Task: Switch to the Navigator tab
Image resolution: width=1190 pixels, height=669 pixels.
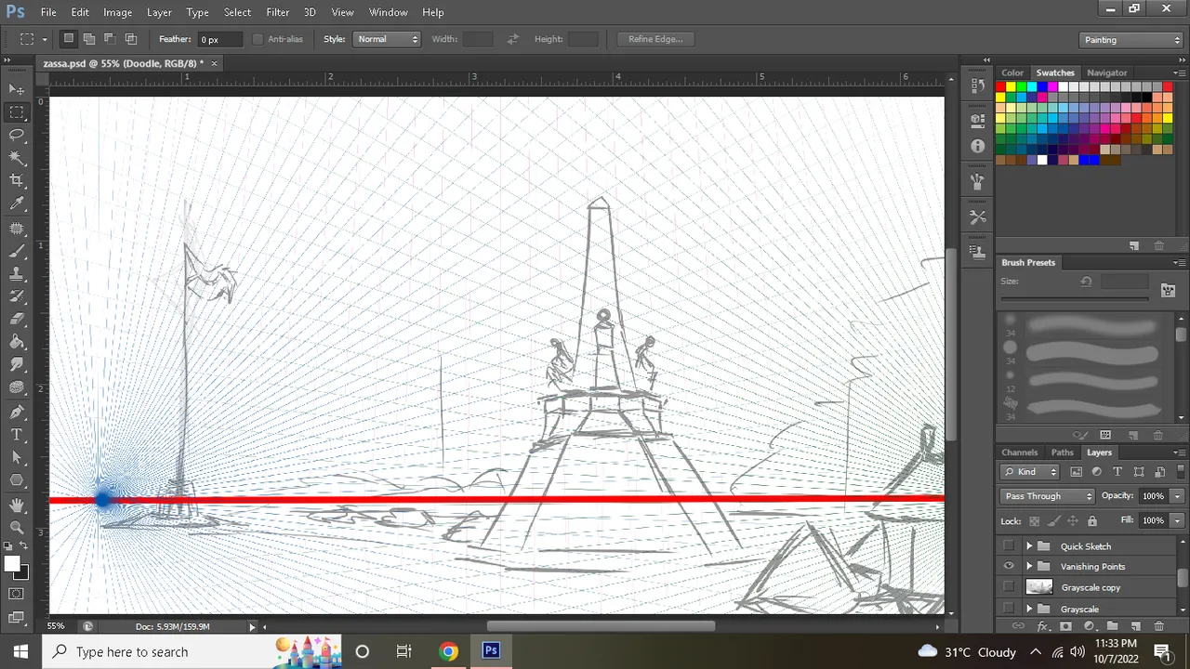Action: 1106,72
